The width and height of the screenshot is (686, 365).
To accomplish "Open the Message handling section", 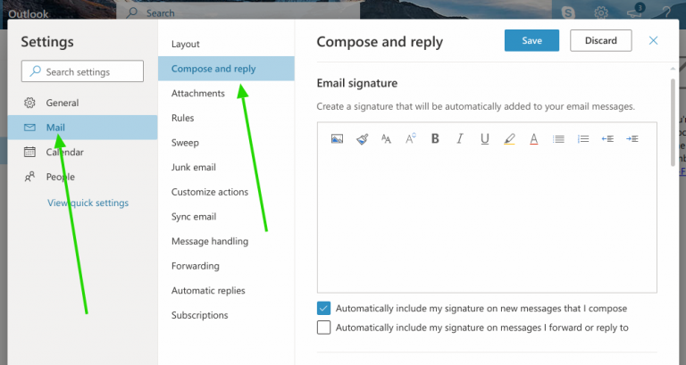I will point(226,241).
